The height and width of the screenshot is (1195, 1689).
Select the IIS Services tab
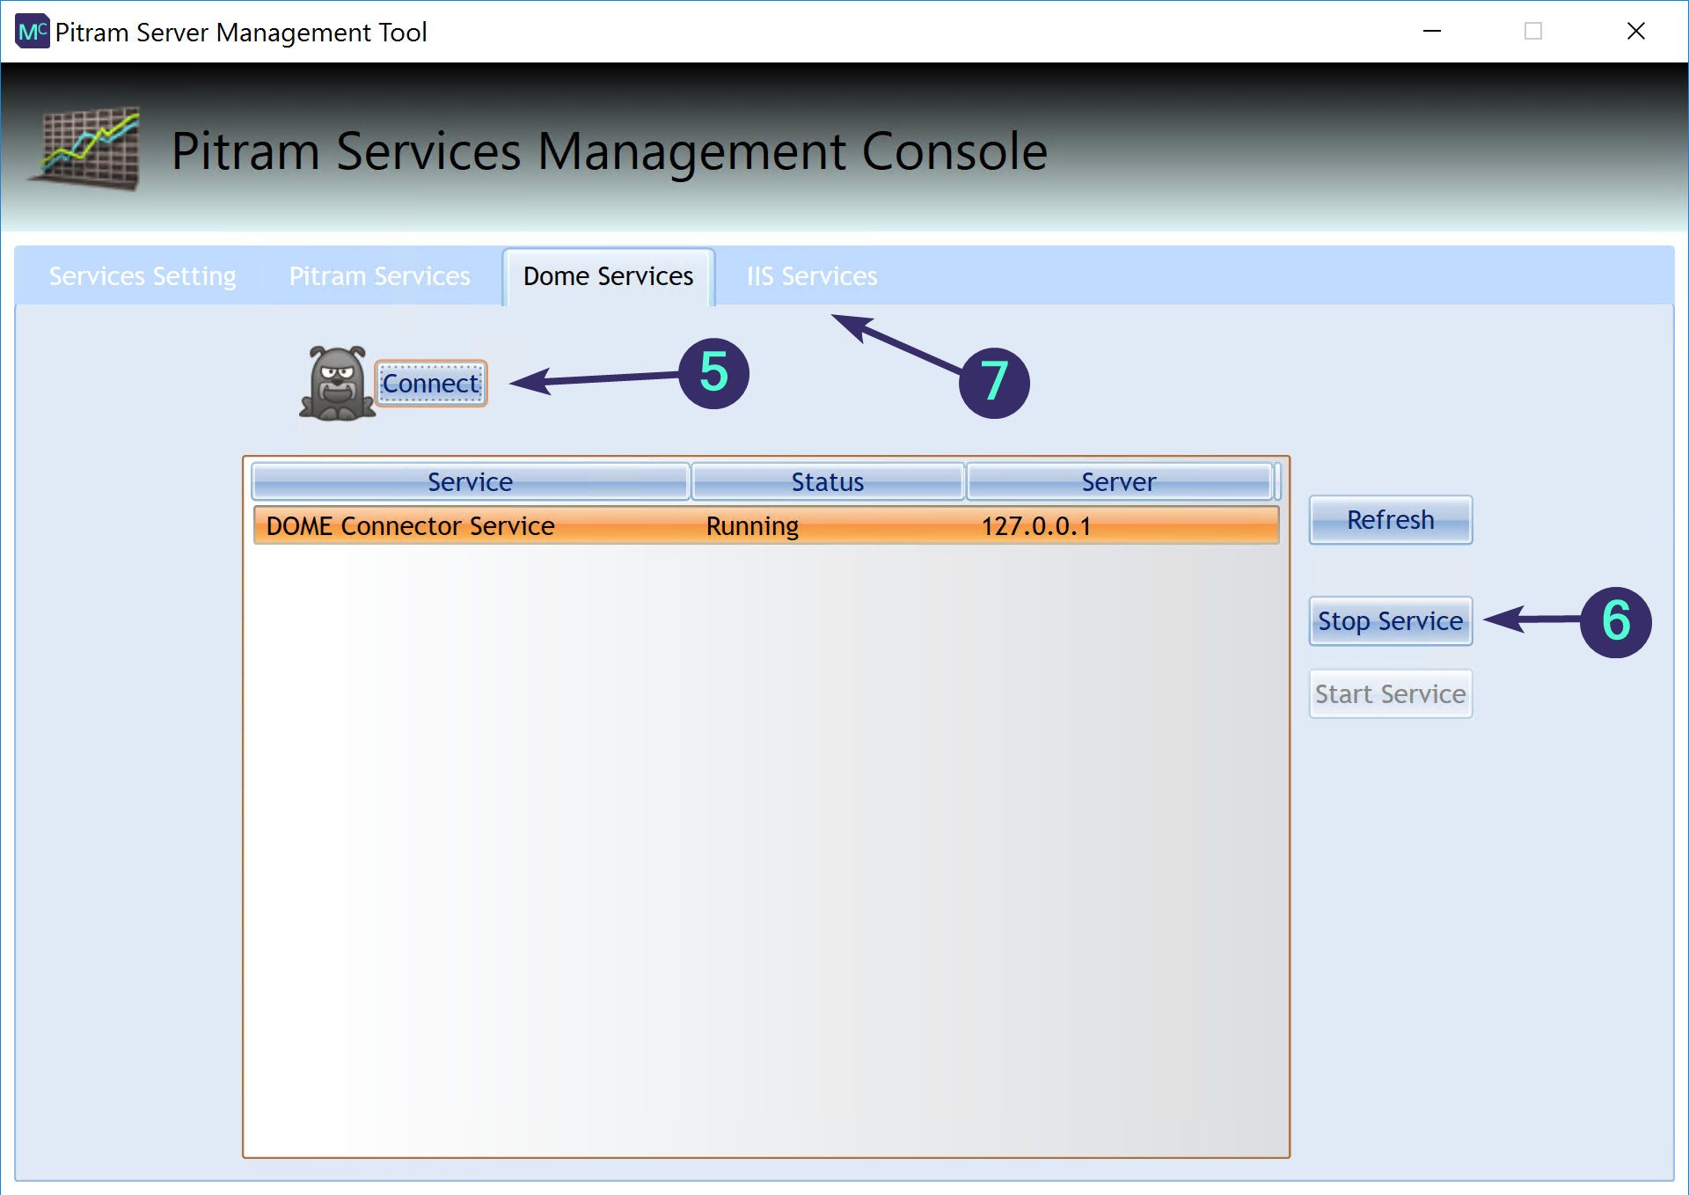point(811,275)
